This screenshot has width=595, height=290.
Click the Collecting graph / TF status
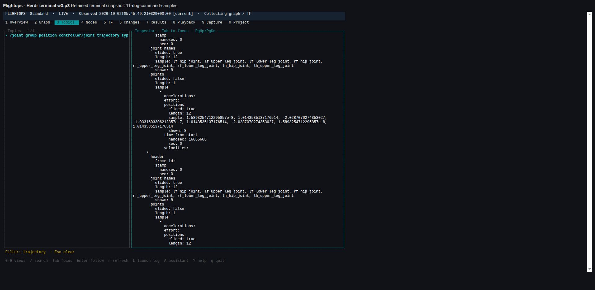tap(228, 14)
